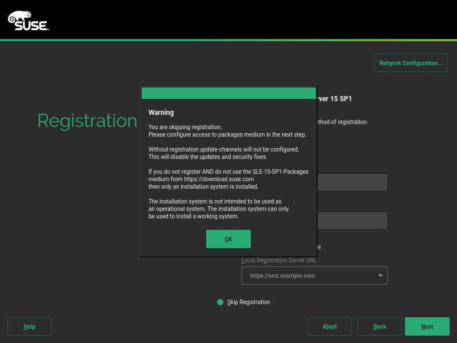Click the SUSE chameleon logo
Viewport: 457px width, 343px height.
tap(28, 21)
